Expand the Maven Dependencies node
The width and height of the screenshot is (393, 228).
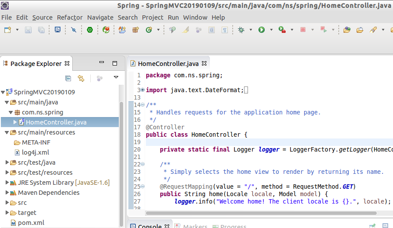(x=7, y=193)
